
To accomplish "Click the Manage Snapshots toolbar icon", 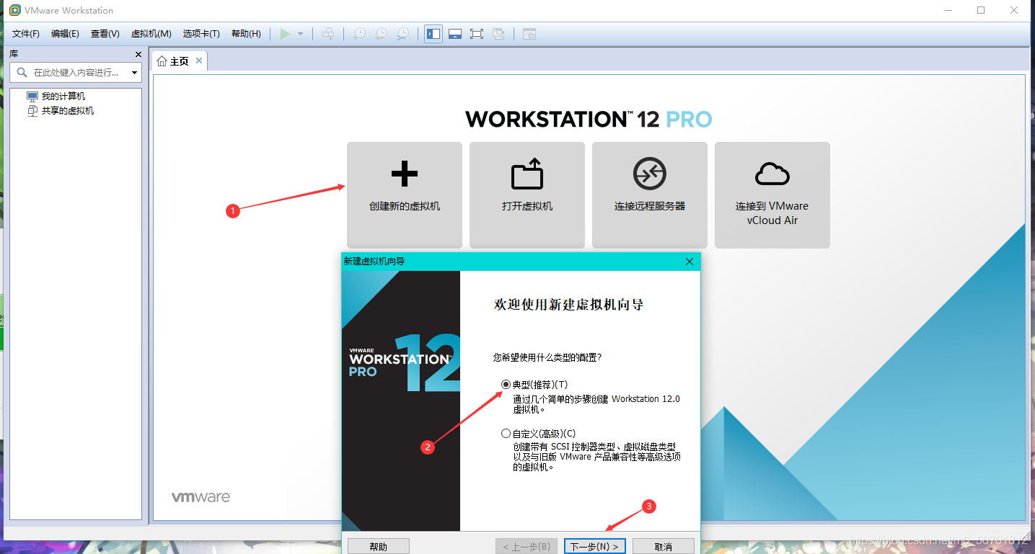I will [x=402, y=34].
